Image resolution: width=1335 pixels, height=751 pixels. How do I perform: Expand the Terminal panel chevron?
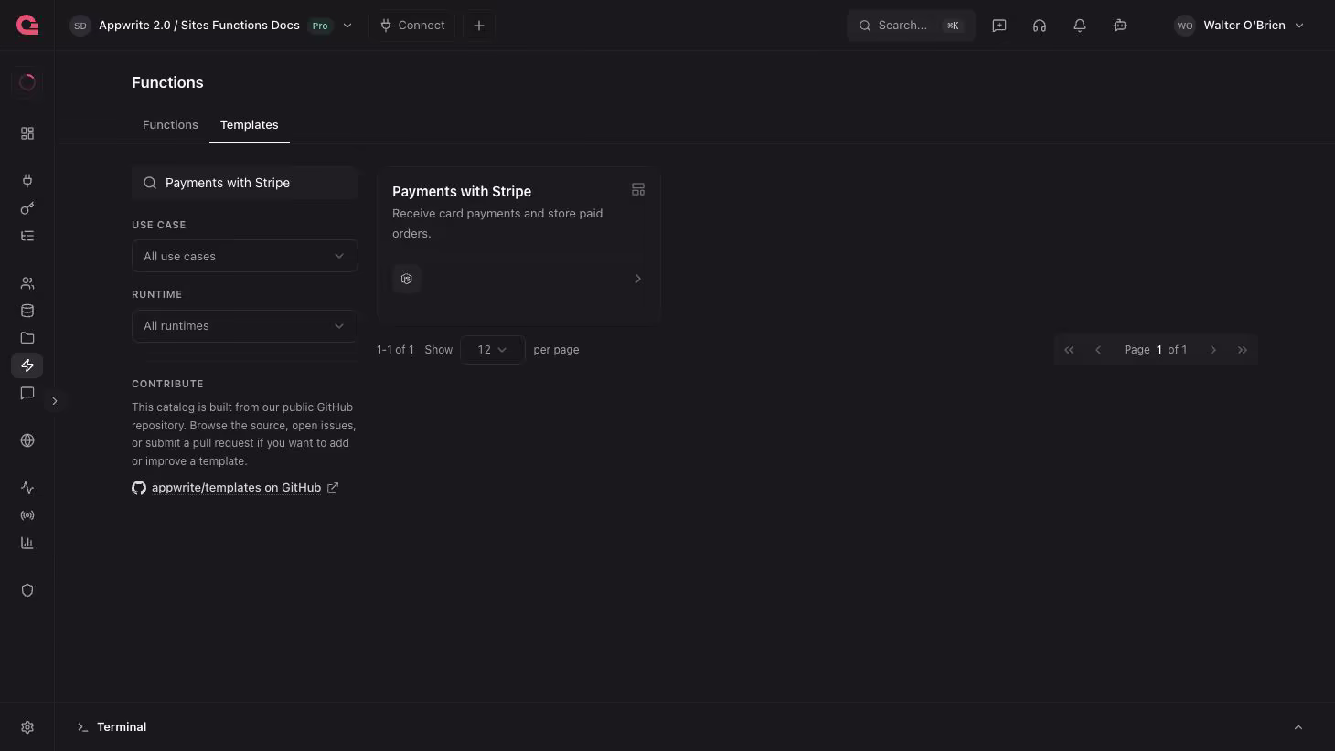[x=1298, y=727]
